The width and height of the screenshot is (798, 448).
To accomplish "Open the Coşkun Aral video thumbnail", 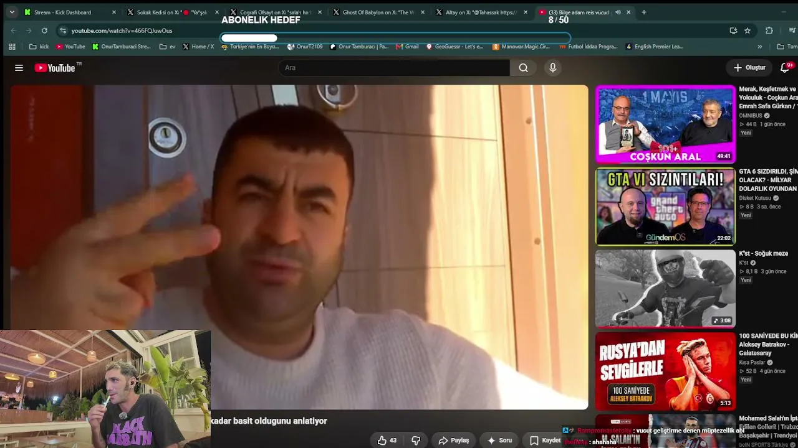I will (665, 124).
